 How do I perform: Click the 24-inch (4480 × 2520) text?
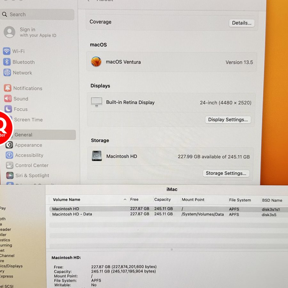pos(226,103)
